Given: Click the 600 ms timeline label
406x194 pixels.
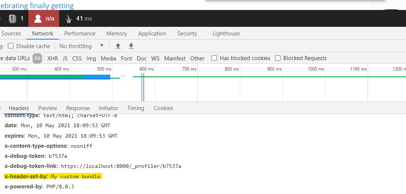Looking at the screenshot, I should [x=147, y=69].
